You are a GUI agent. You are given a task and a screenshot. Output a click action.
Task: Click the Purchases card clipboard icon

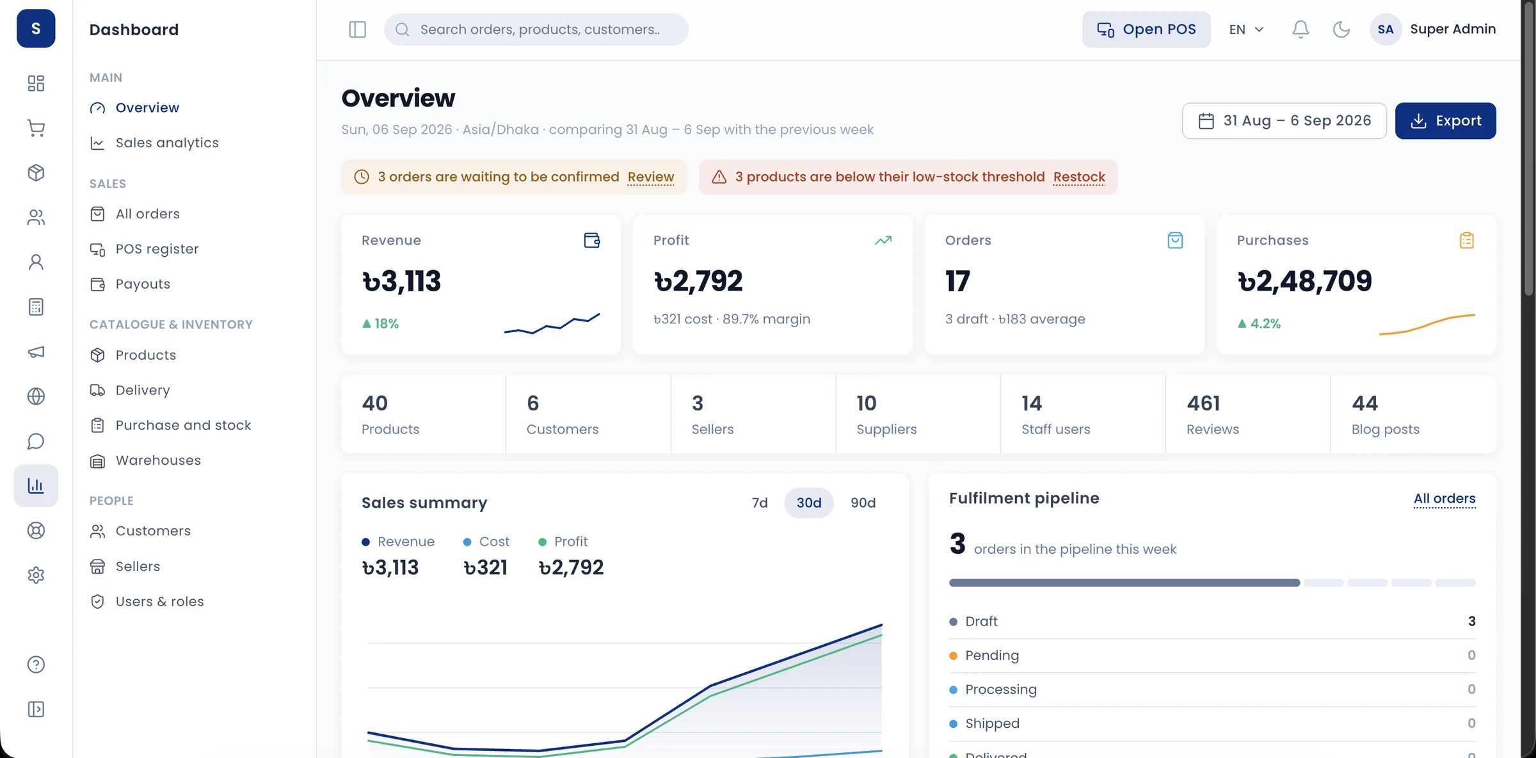1467,240
